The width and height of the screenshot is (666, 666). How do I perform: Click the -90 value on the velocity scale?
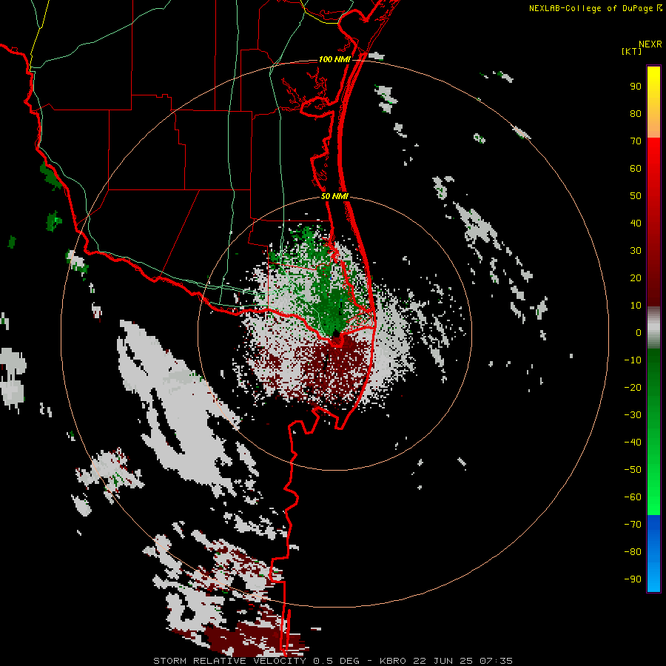(633, 579)
